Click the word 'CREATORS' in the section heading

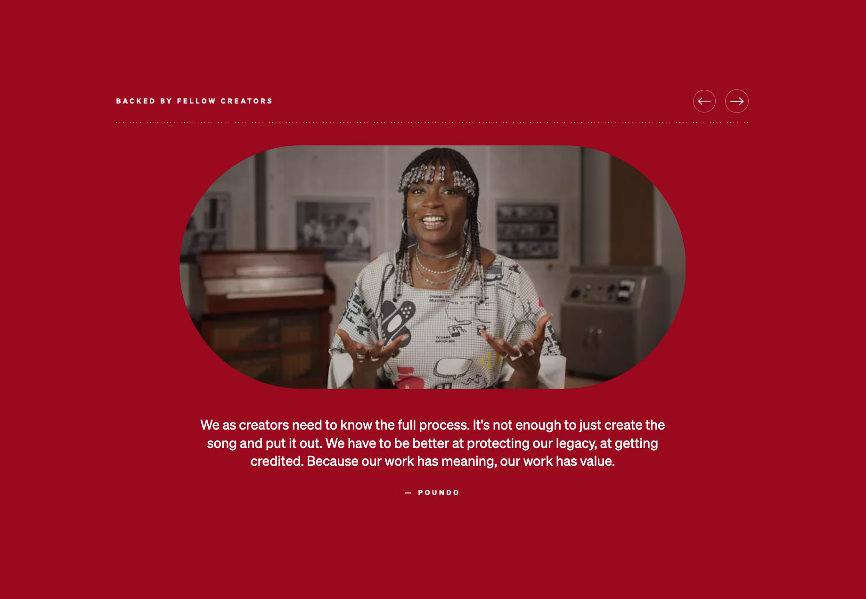[x=246, y=101]
